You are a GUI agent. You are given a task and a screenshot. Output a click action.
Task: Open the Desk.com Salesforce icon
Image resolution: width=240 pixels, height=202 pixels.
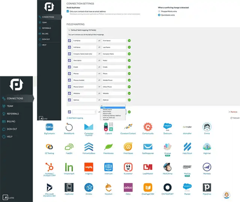click(x=168, y=127)
